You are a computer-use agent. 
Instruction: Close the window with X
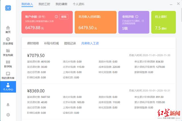tap(178, 4)
